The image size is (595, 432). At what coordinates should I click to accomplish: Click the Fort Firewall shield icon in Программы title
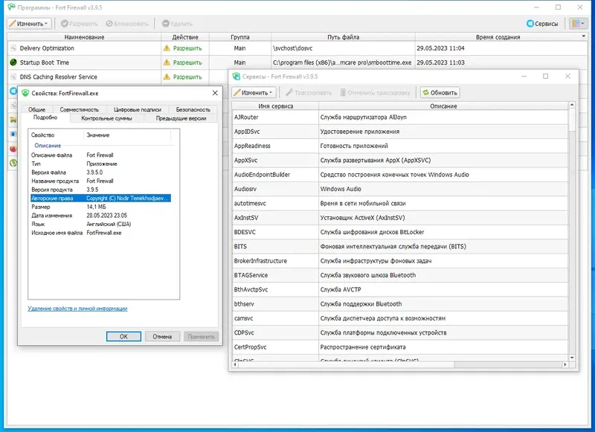pyautogui.click(x=11, y=7)
